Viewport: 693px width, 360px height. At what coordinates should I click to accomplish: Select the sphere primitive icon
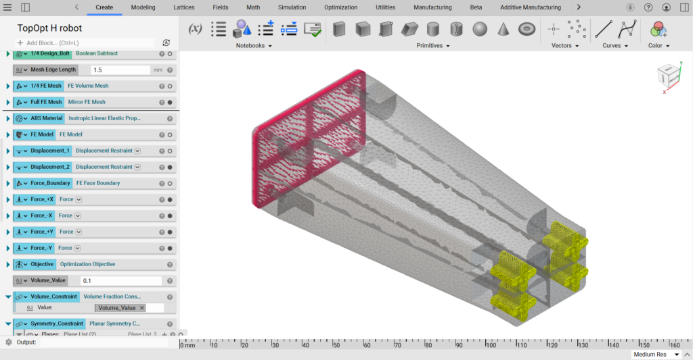point(480,29)
